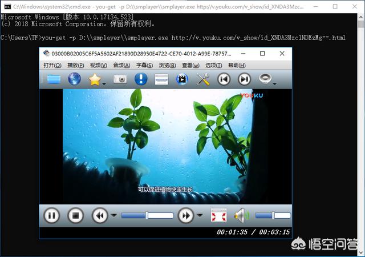Image resolution: width=365 pixels, height=257 pixels.
Task: Open file via the folder icon
Action: click(x=54, y=79)
